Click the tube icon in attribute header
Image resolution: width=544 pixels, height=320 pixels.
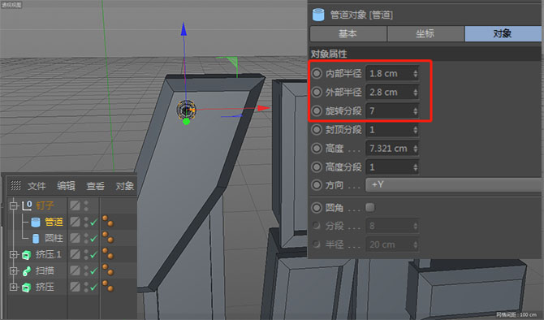point(318,15)
